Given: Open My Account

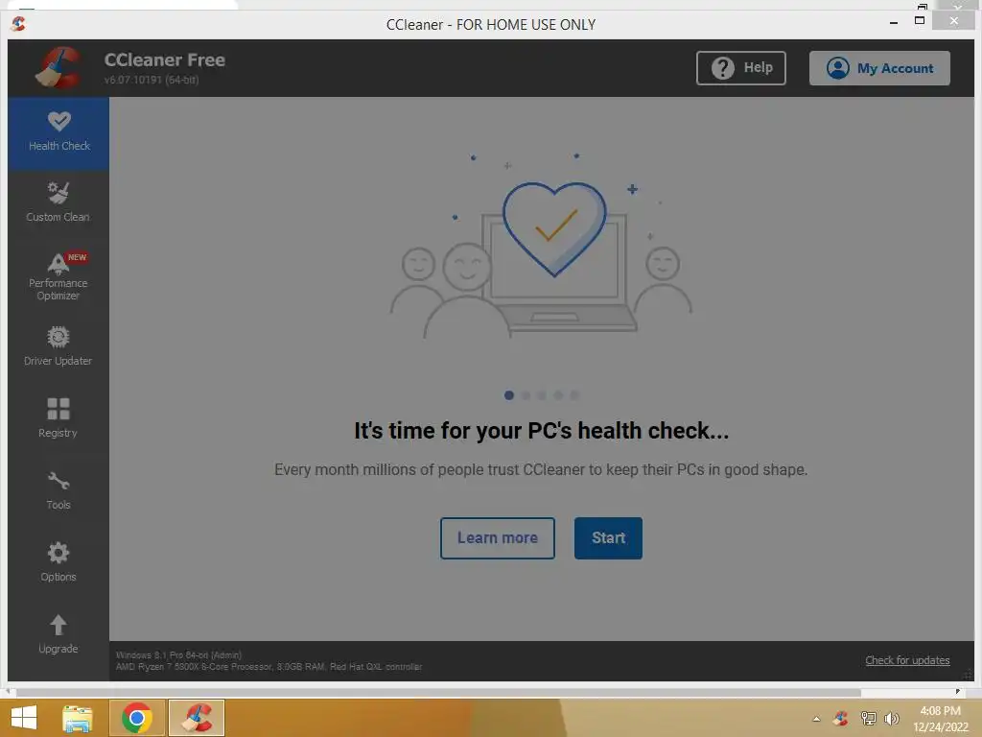Looking at the screenshot, I should pyautogui.click(x=879, y=68).
